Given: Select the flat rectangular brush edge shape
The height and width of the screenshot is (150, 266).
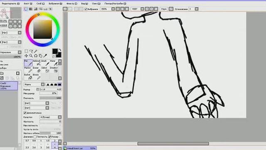Looking at the screenshot, I should tap(59, 85).
